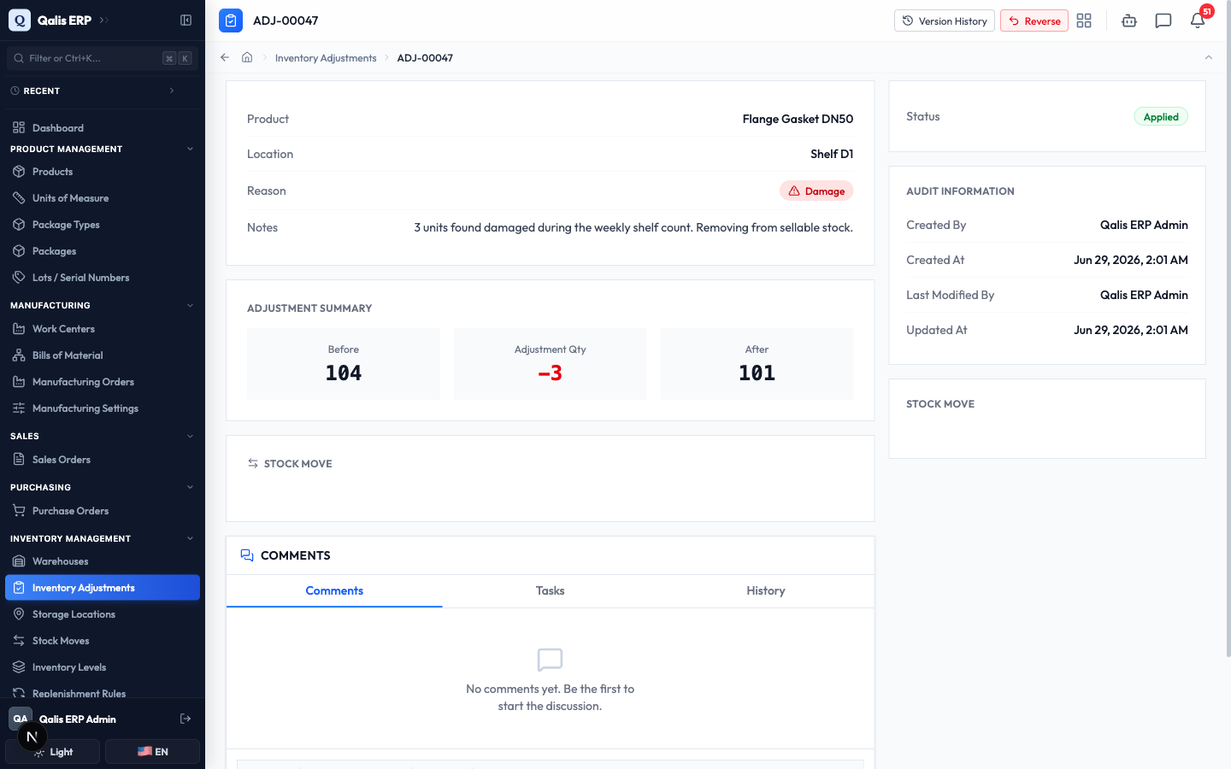Open Inventory Levels in sidebar

pyautogui.click(x=103, y=667)
